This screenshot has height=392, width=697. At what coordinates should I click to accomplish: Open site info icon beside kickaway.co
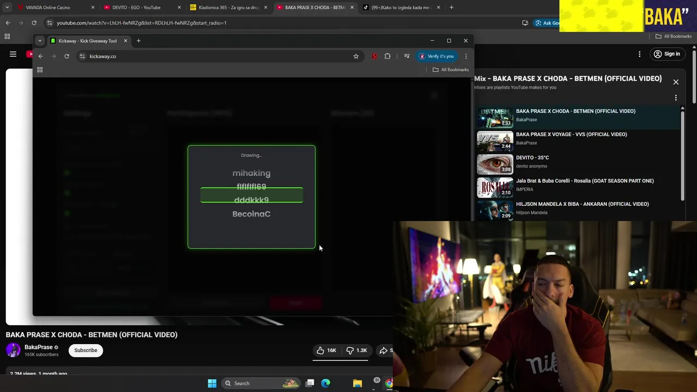[x=82, y=56]
